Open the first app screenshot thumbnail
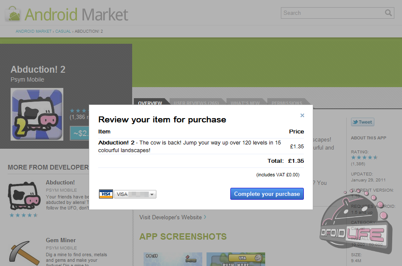This screenshot has width=402, height=266. (167, 259)
